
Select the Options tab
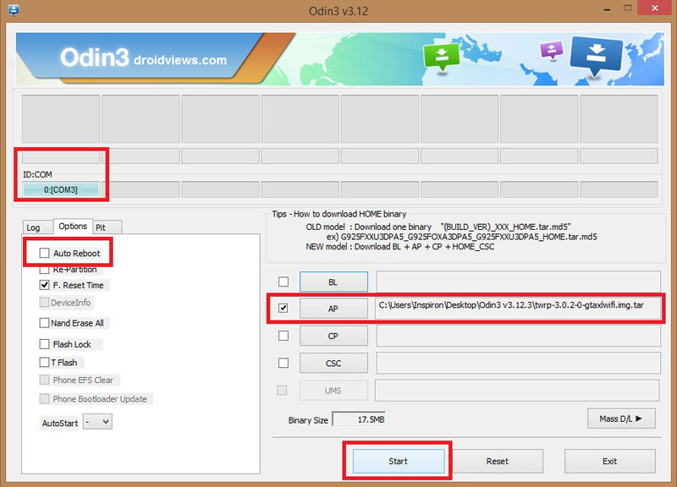click(x=73, y=226)
